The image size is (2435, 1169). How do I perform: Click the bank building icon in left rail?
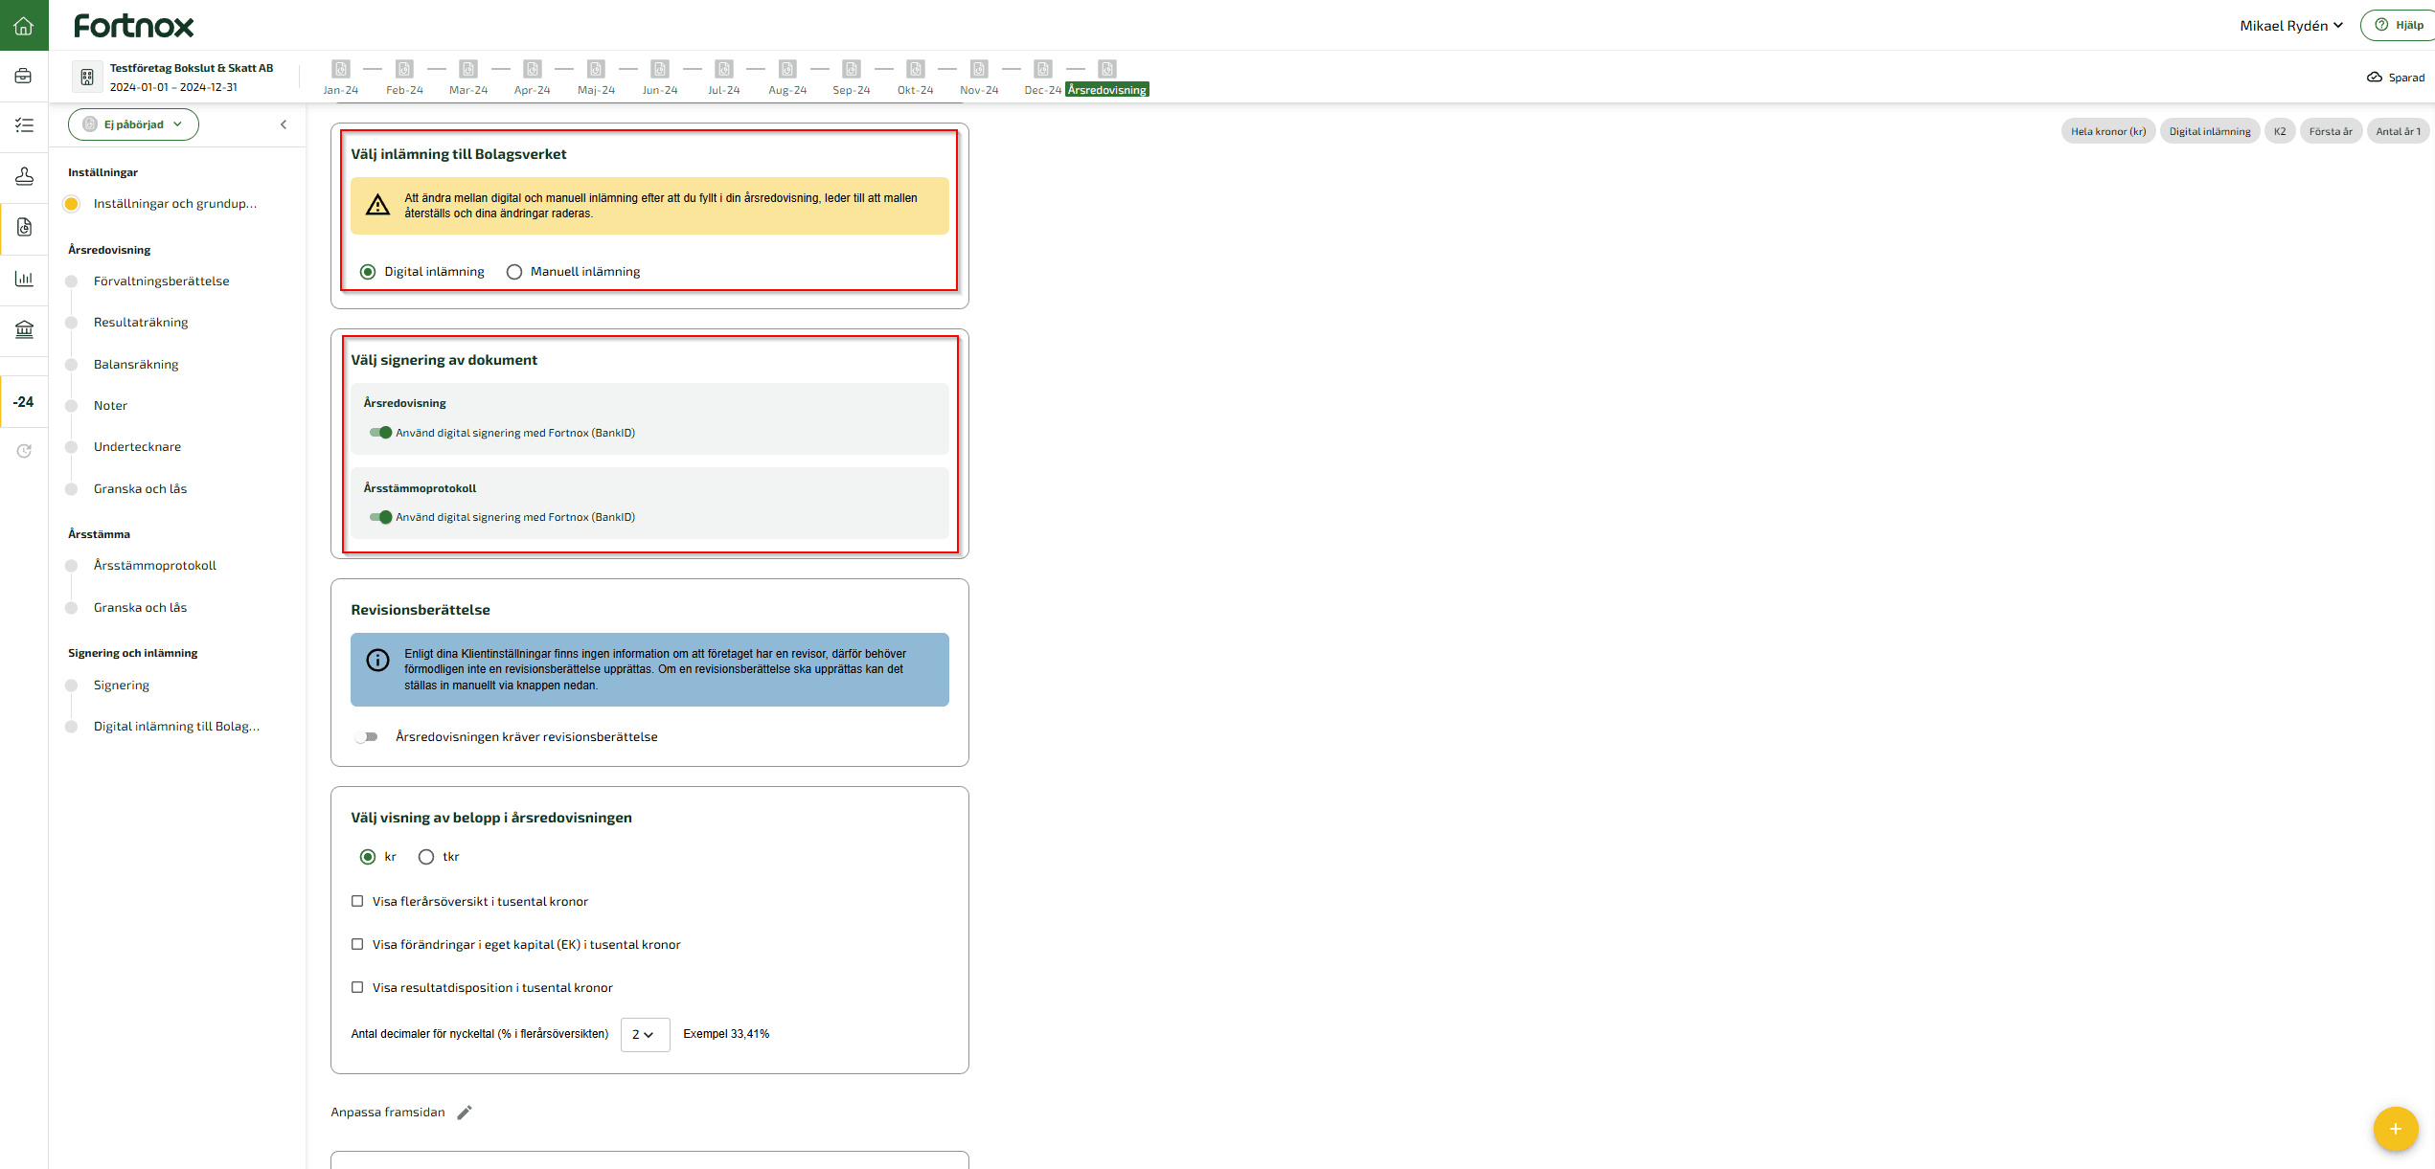click(24, 329)
